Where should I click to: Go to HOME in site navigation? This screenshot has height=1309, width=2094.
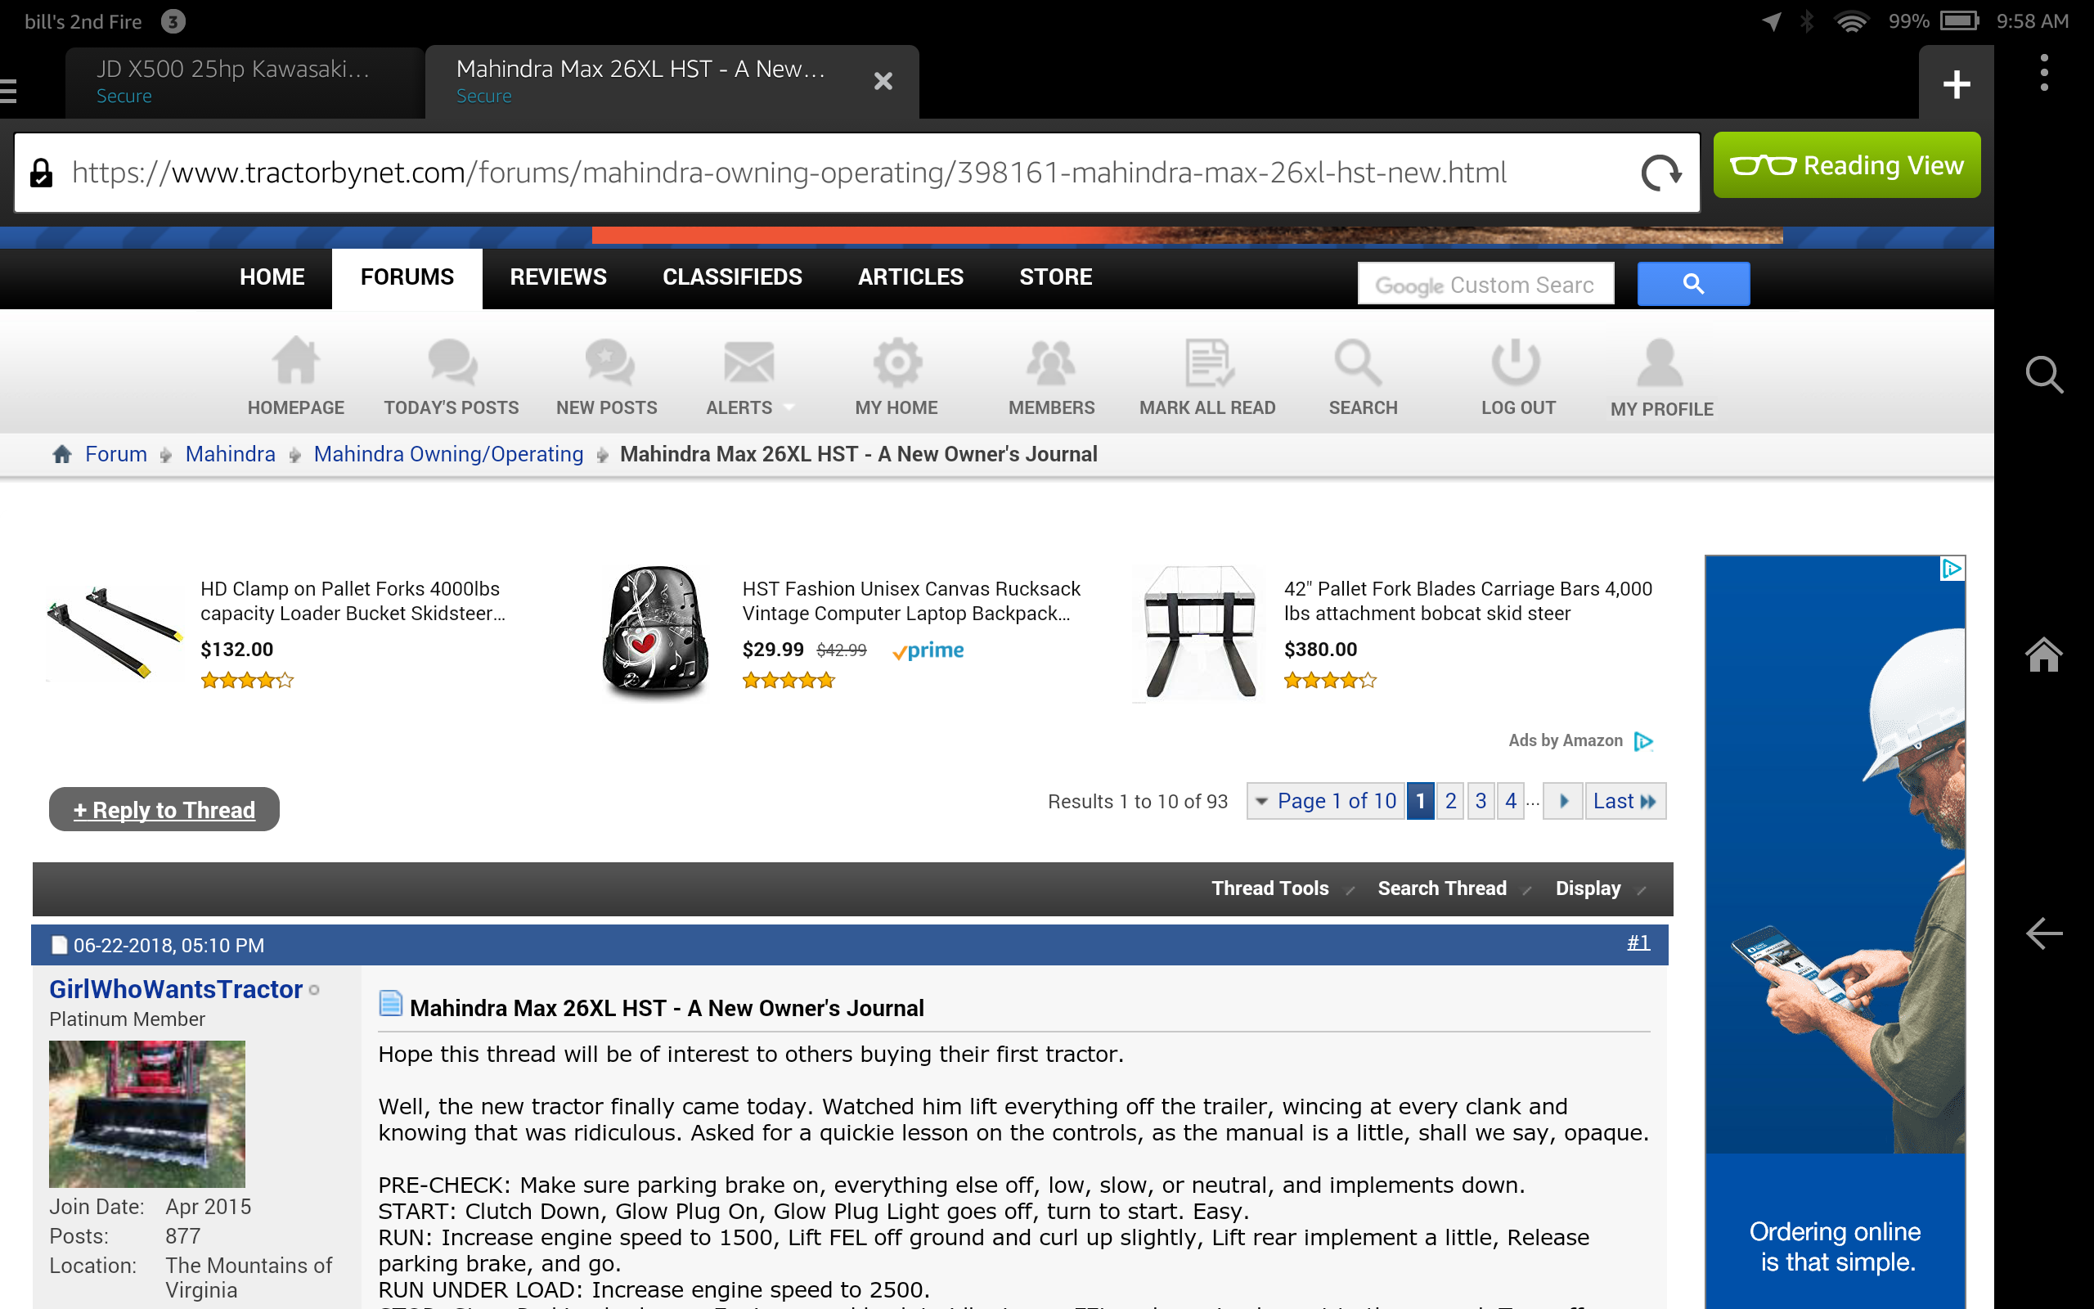pyautogui.click(x=272, y=277)
